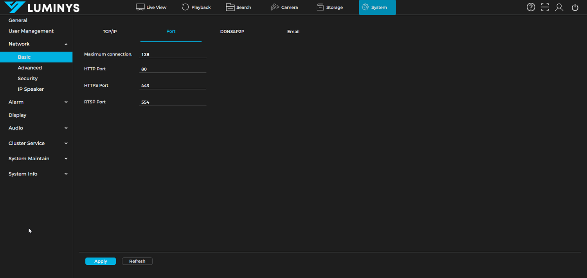Click the power/logout icon

point(574,7)
